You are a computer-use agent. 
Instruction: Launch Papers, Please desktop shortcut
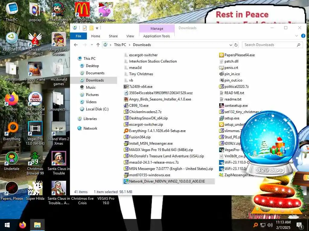click(12, 191)
